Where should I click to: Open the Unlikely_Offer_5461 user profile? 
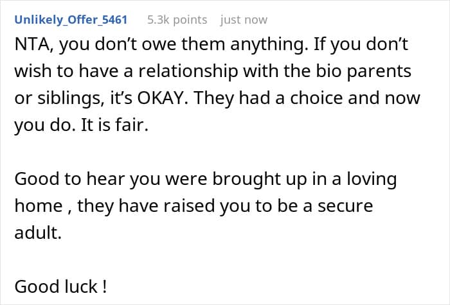click(x=72, y=20)
